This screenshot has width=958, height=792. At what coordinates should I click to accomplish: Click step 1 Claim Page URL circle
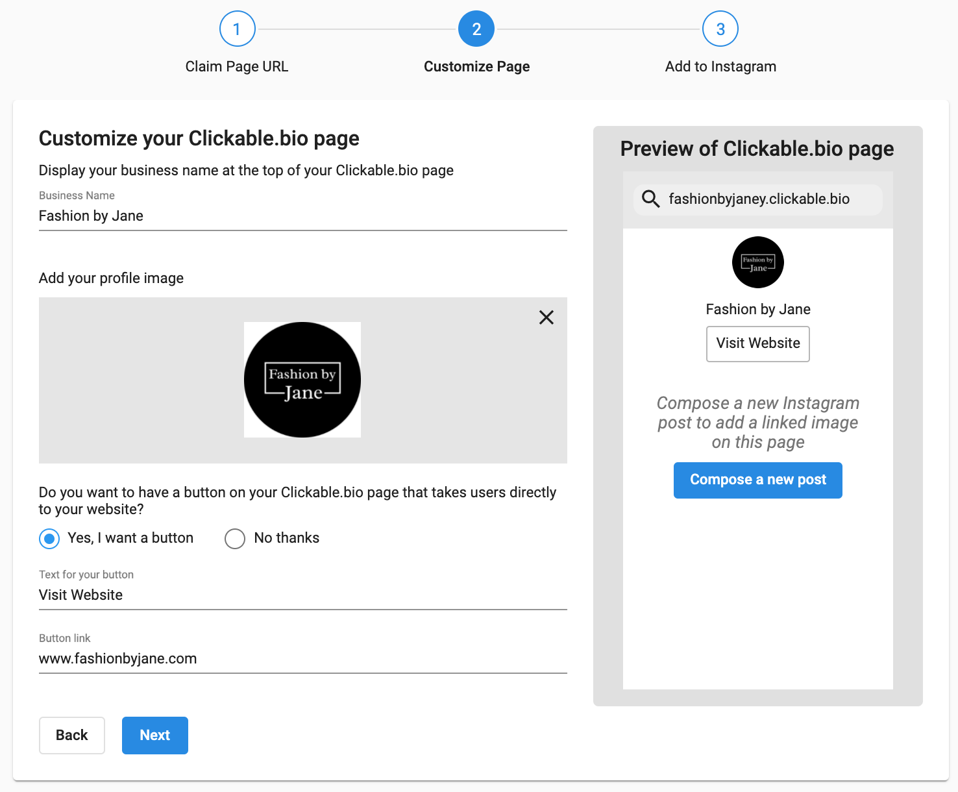coord(236,29)
